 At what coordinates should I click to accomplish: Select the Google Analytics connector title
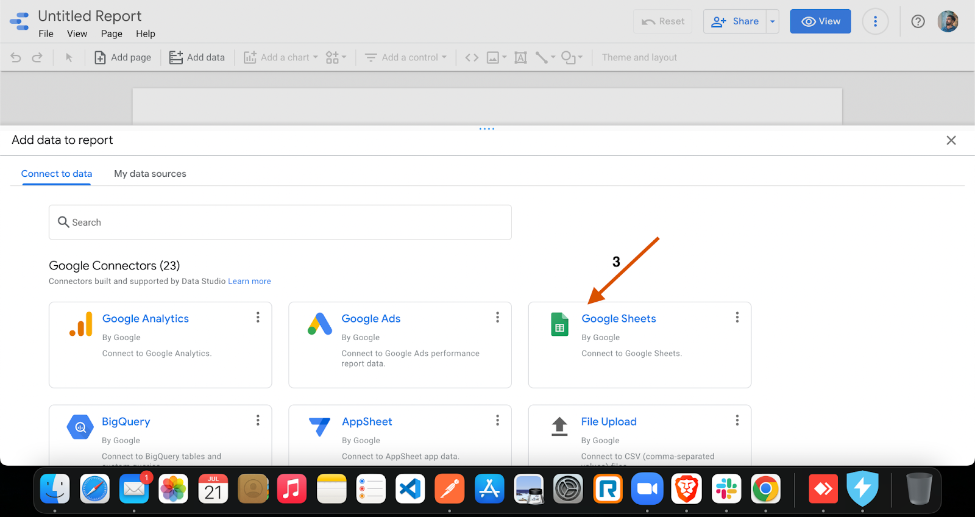(145, 318)
